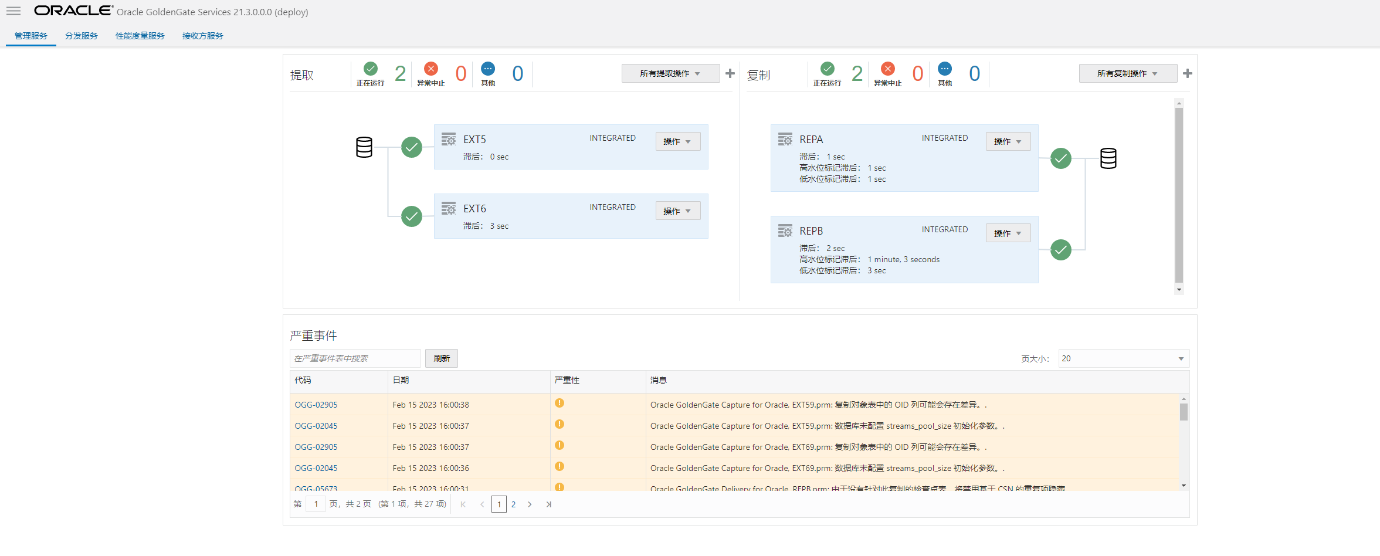Open the 所有提取操作 dropdown
The height and width of the screenshot is (556, 1380).
(670, 73)
